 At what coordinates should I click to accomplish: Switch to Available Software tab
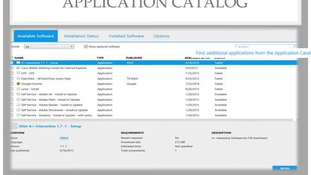[35, 36]
